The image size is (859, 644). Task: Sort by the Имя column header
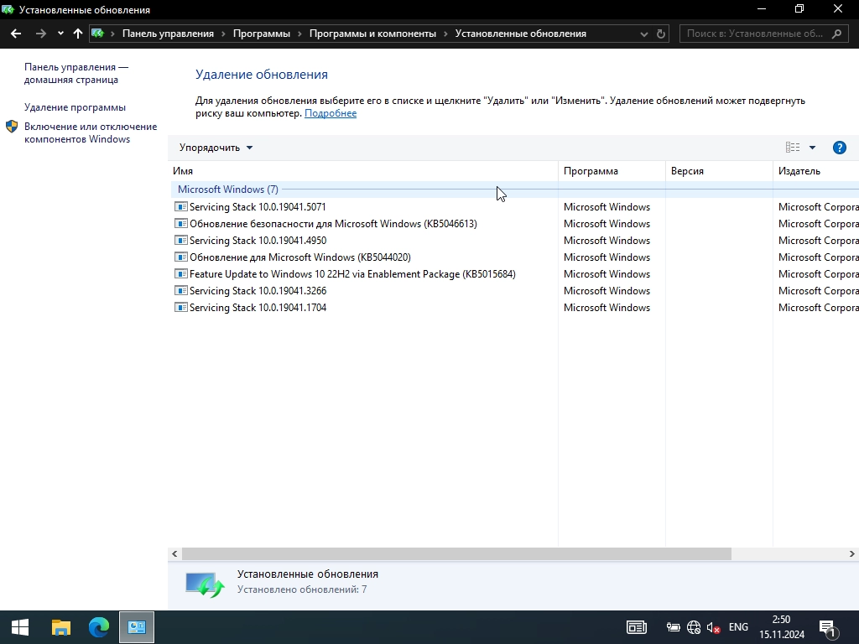pyautogui.click(x=362, y=171)
